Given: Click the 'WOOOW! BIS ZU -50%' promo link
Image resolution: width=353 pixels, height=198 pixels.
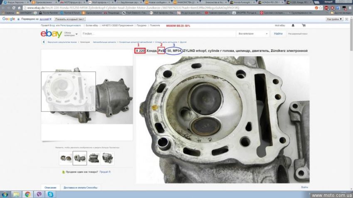Looking at the screenshot, I should point(178,26).
